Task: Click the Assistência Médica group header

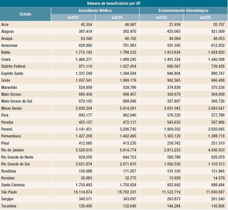Action: coord(95,11)
